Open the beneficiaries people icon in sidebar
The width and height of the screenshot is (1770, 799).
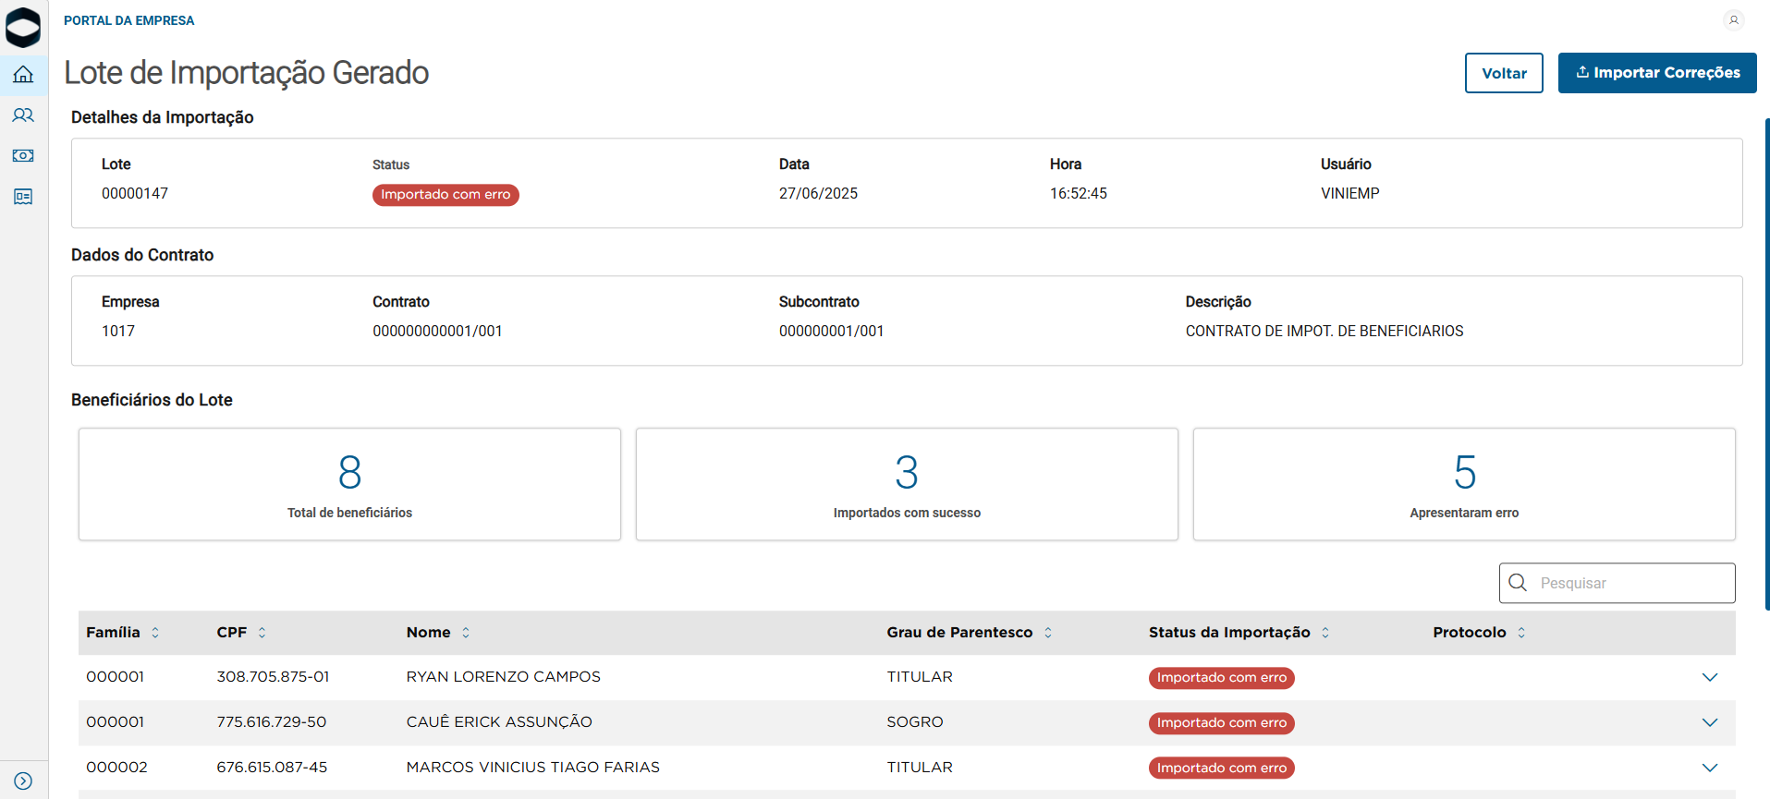23,115
